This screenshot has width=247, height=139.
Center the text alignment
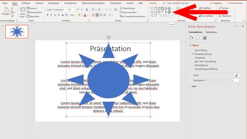tap(97, 15)
